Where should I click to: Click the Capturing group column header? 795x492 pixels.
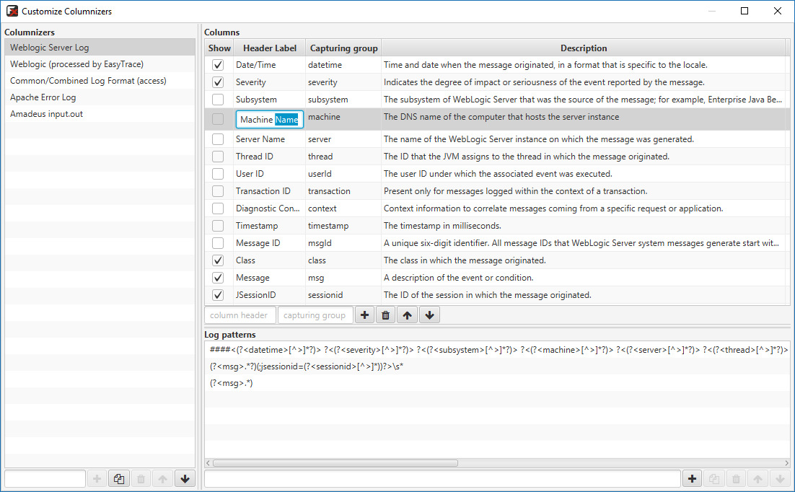344,48
